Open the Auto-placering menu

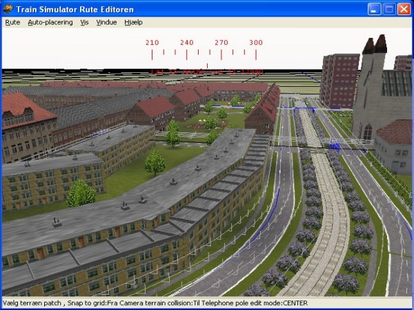point(50,22)
